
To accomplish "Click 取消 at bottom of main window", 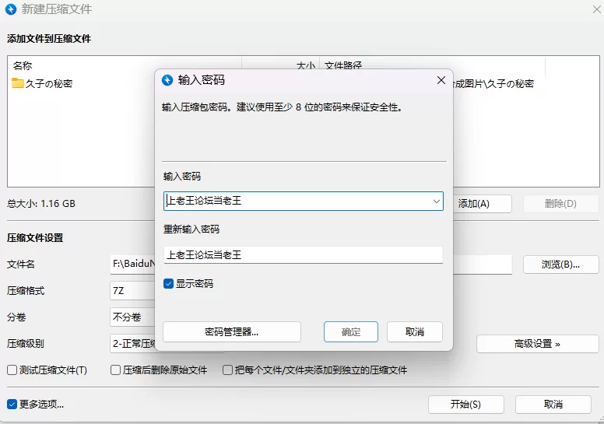I will click(553, 405).
